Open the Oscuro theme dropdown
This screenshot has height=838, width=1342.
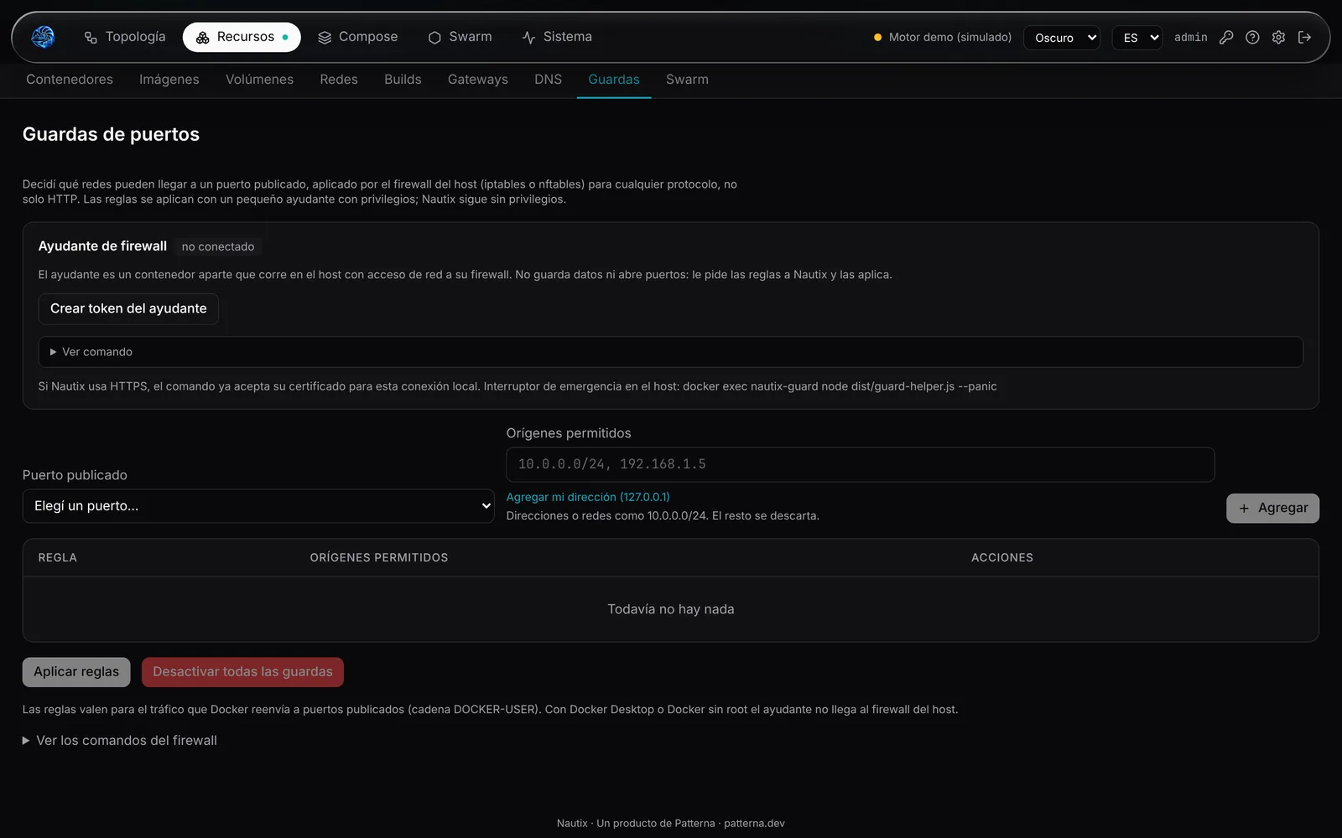(1062, 38)
